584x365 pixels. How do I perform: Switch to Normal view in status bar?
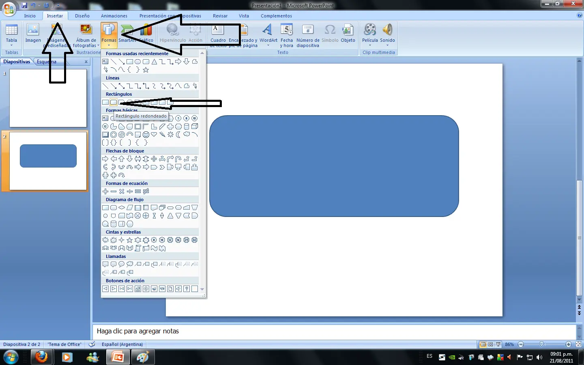click(483, 344)
